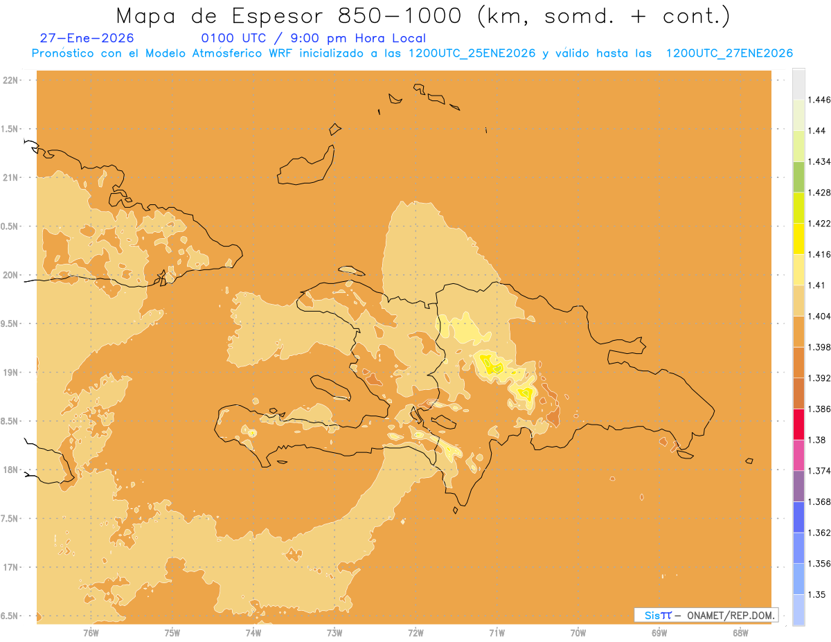Click legend value '1.446'
The width and height of the screenshot is (831, 642).
tap(819, 100)
